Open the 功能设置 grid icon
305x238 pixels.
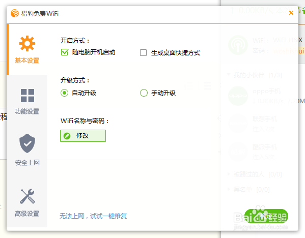[27, 96]
